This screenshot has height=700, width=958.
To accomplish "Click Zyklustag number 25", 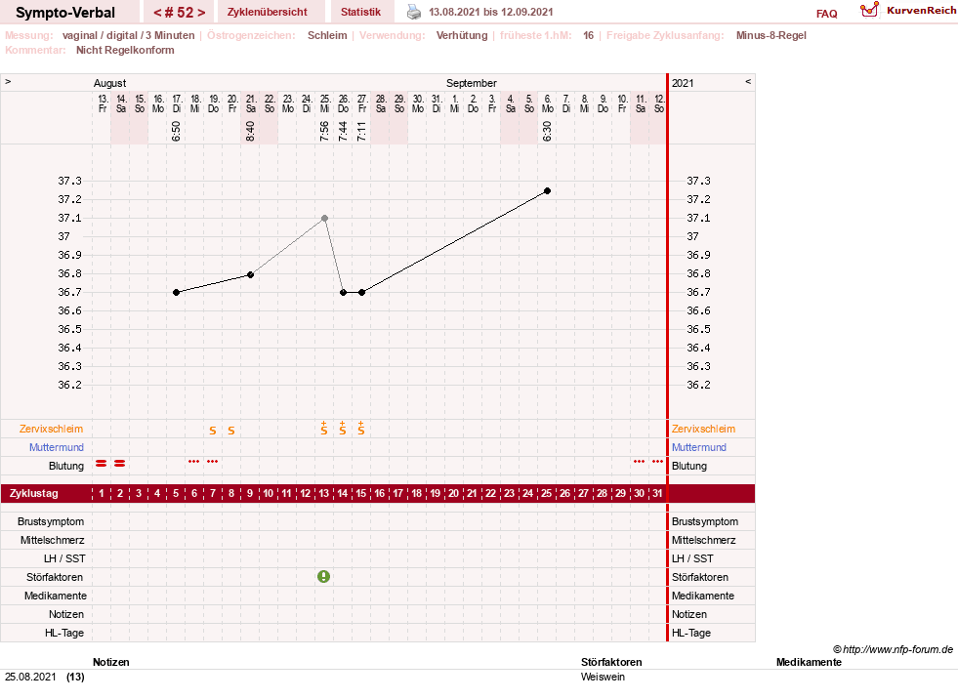I will pyautogui.click(x=546, y=494).
